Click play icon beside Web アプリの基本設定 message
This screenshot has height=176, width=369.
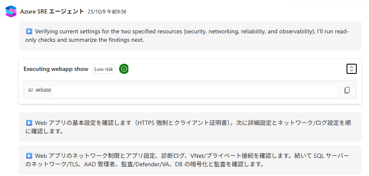(29, 123)
